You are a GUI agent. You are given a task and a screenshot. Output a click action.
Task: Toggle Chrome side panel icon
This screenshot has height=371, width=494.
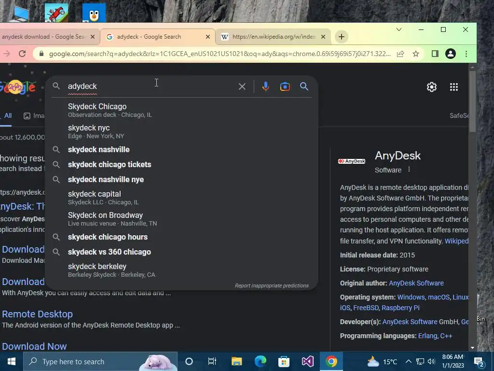435,54
